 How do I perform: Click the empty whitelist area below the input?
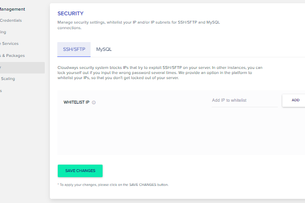[181, 131]
